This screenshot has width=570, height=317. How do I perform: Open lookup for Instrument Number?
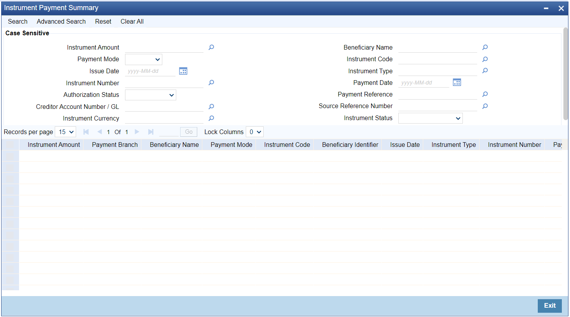(211, 83)
